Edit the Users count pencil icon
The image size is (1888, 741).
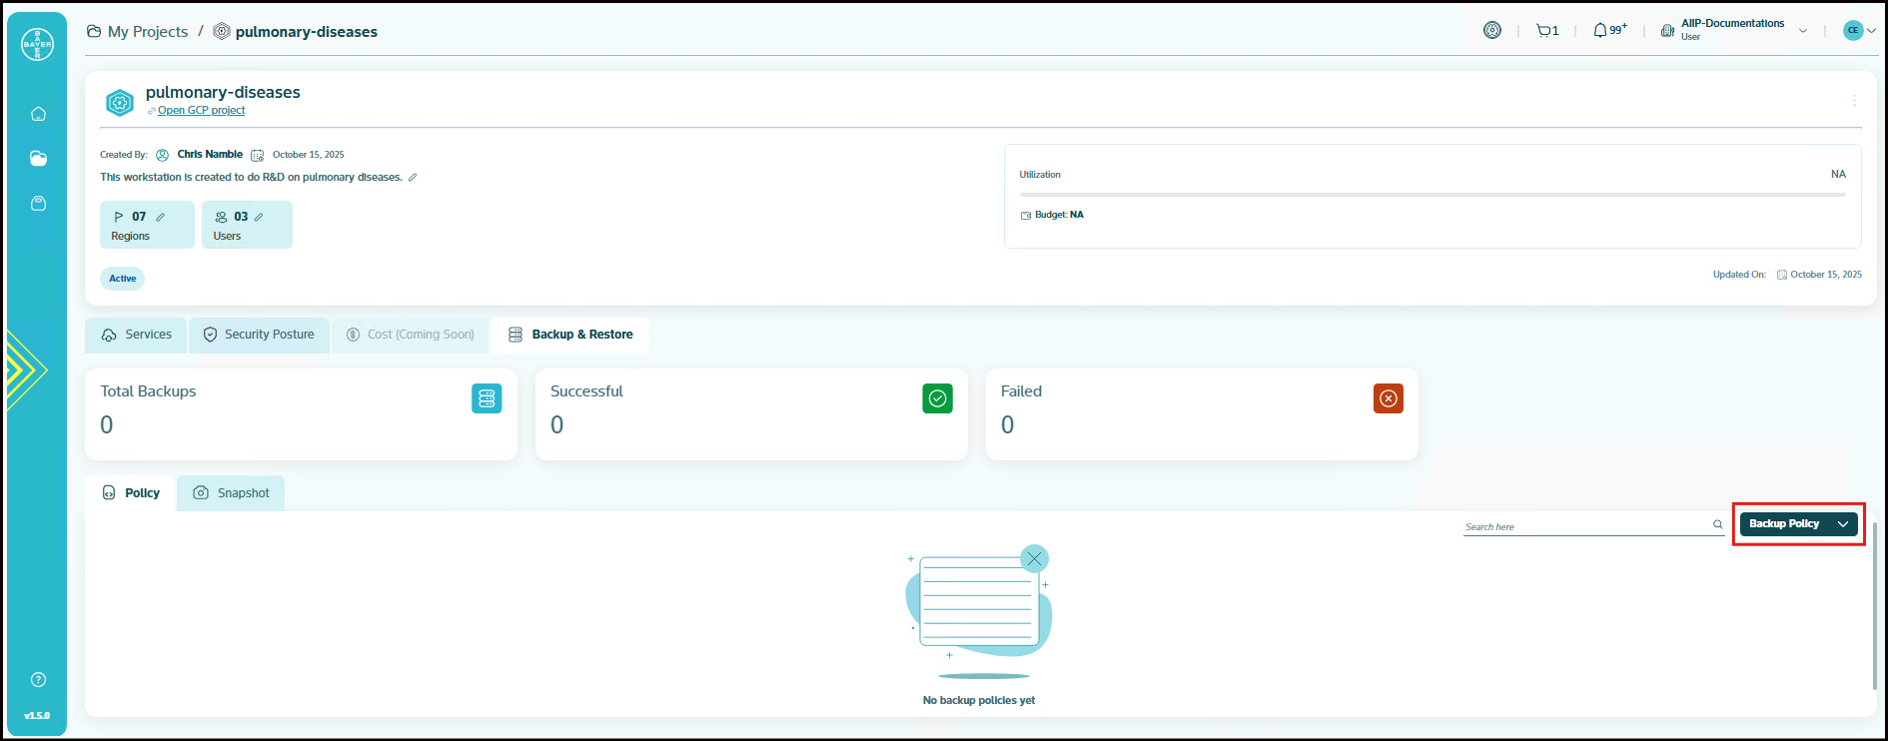pos(259,217)
